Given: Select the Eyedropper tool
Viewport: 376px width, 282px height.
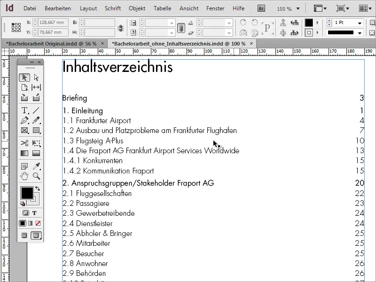Looking at the screenshot, I should [36, 166].
